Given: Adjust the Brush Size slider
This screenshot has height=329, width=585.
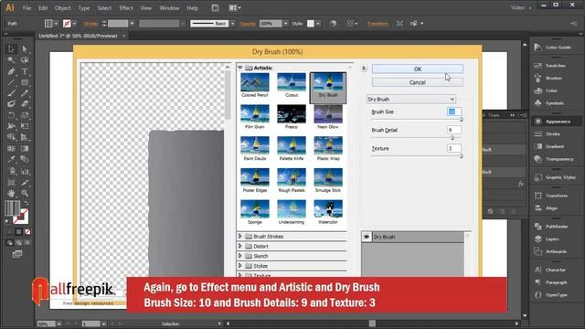Looking at the screenshot, I should tap(461, 120).
